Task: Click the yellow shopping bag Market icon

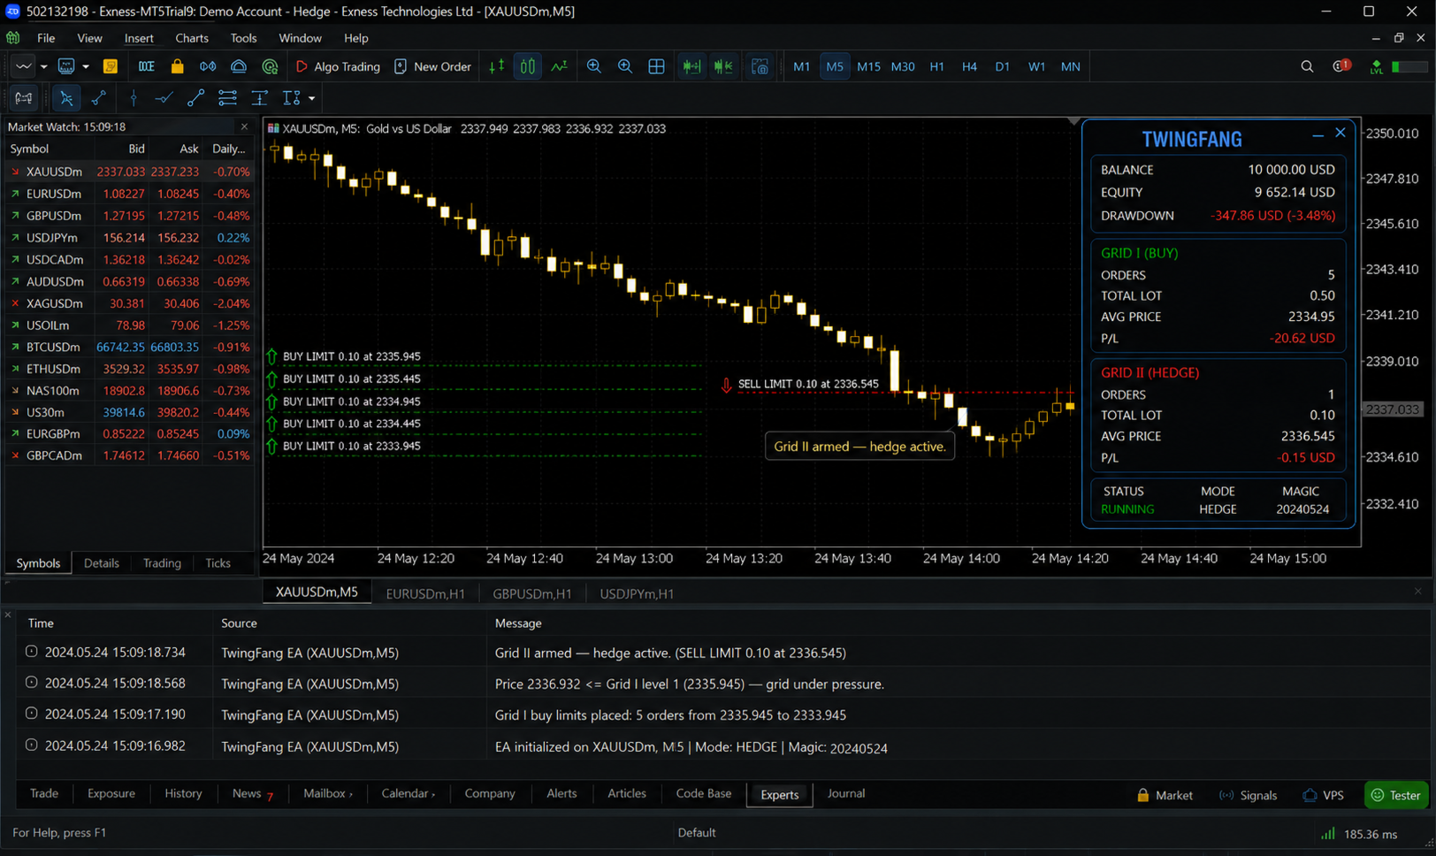Action: 178,66
